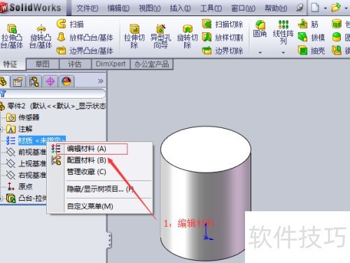Open the FeatureManager design tree tab icon

(3, 81)
